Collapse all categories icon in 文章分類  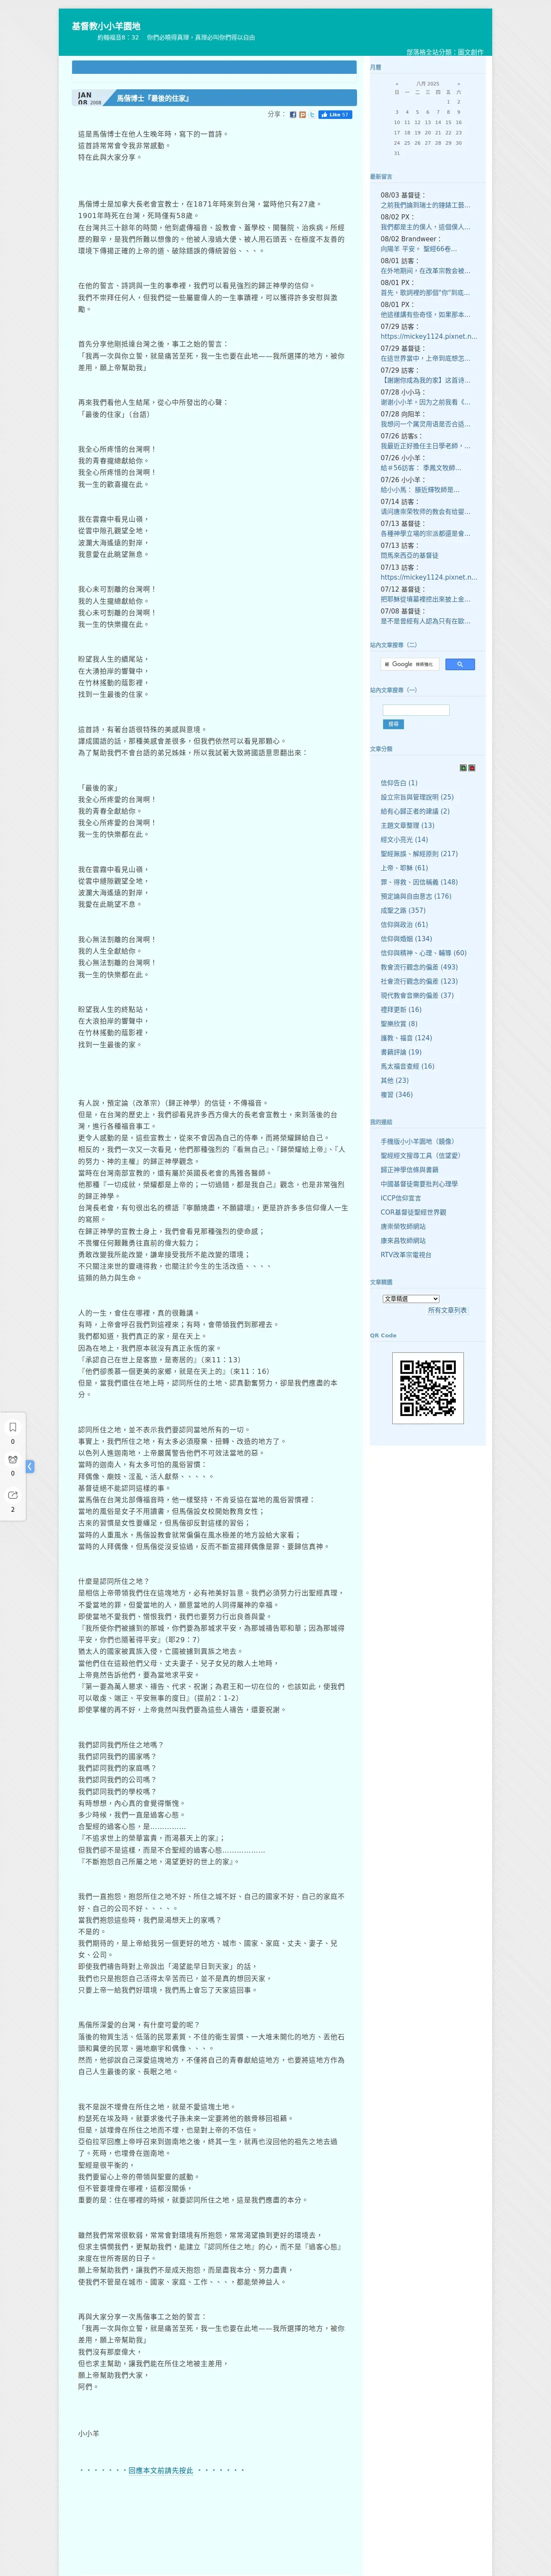472,768
